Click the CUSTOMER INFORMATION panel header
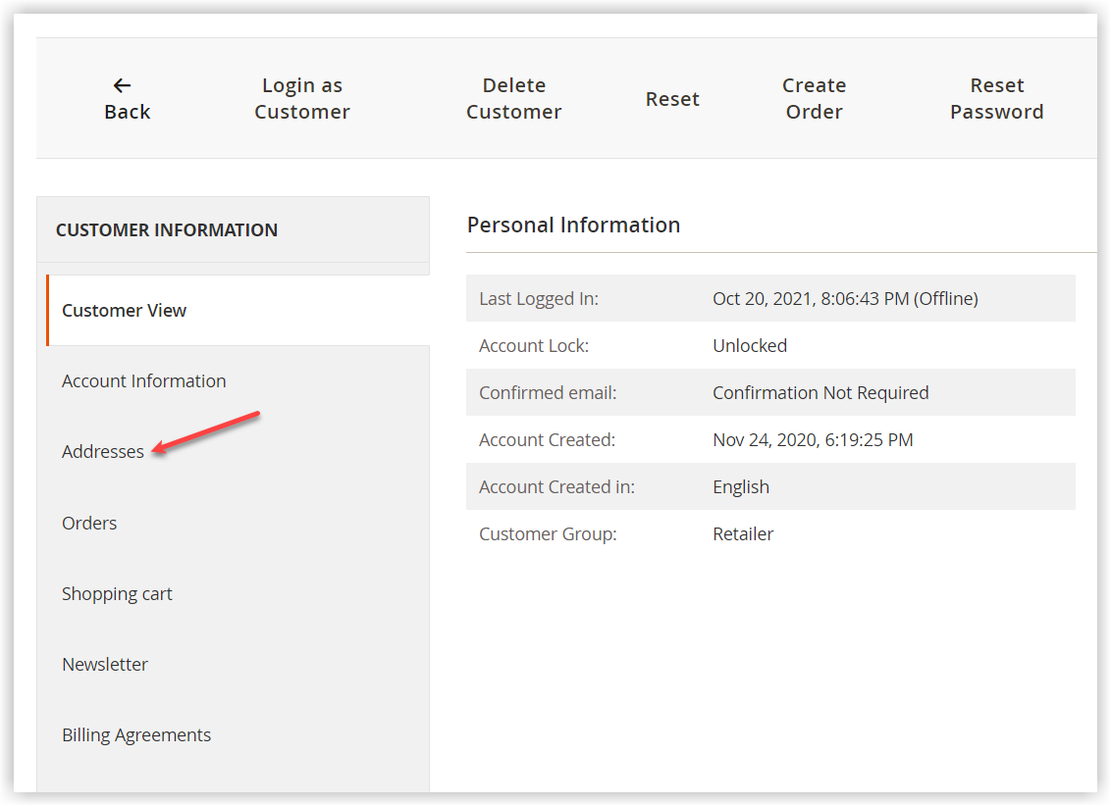Viewport: 1111px width, 806px height. tap(168, 229)
